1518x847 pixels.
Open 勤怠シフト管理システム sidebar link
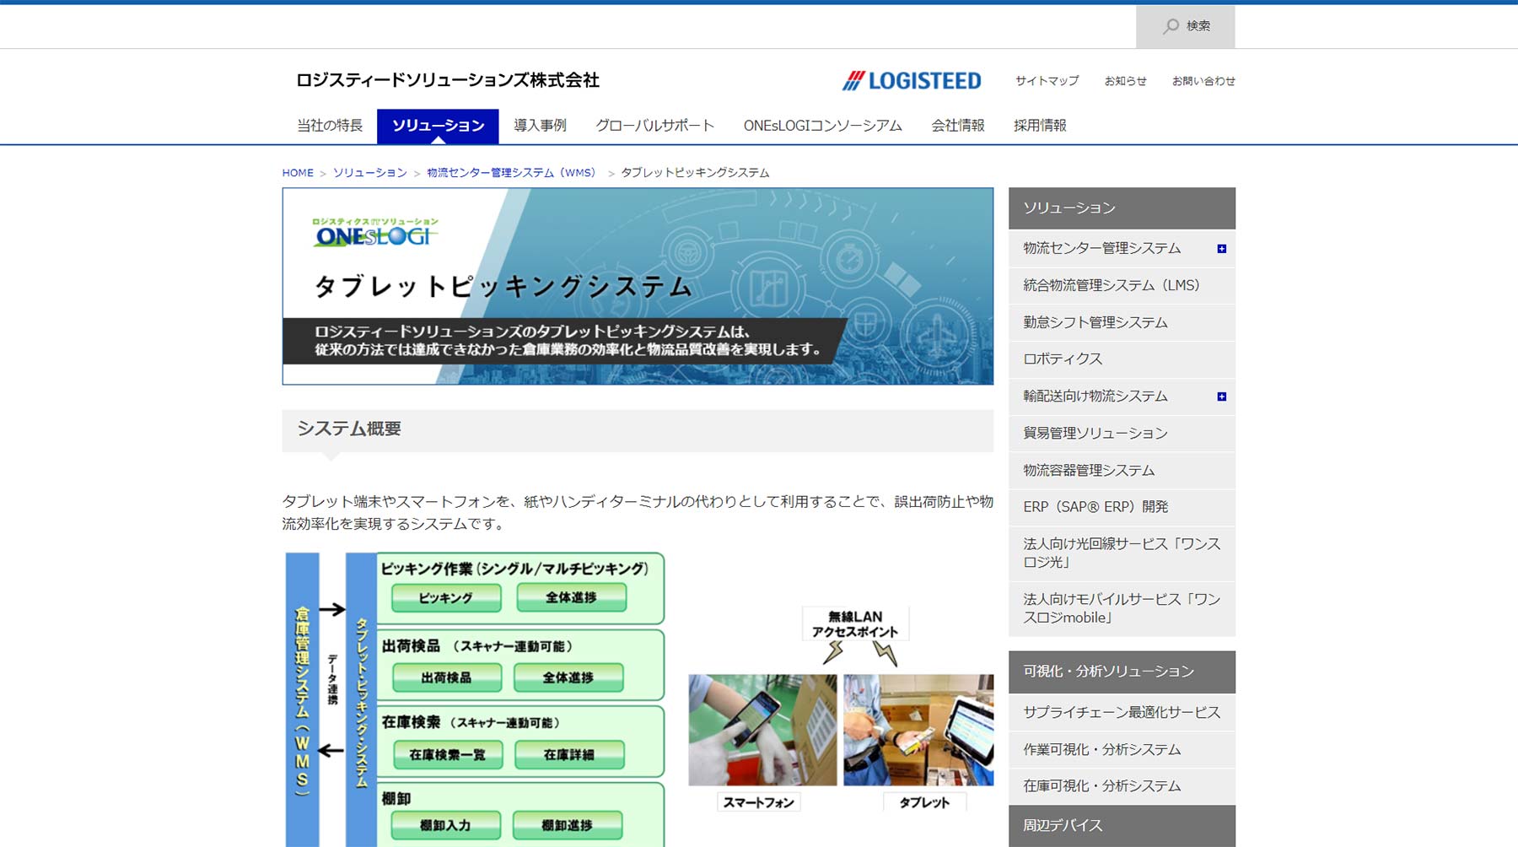(1122, 322)
